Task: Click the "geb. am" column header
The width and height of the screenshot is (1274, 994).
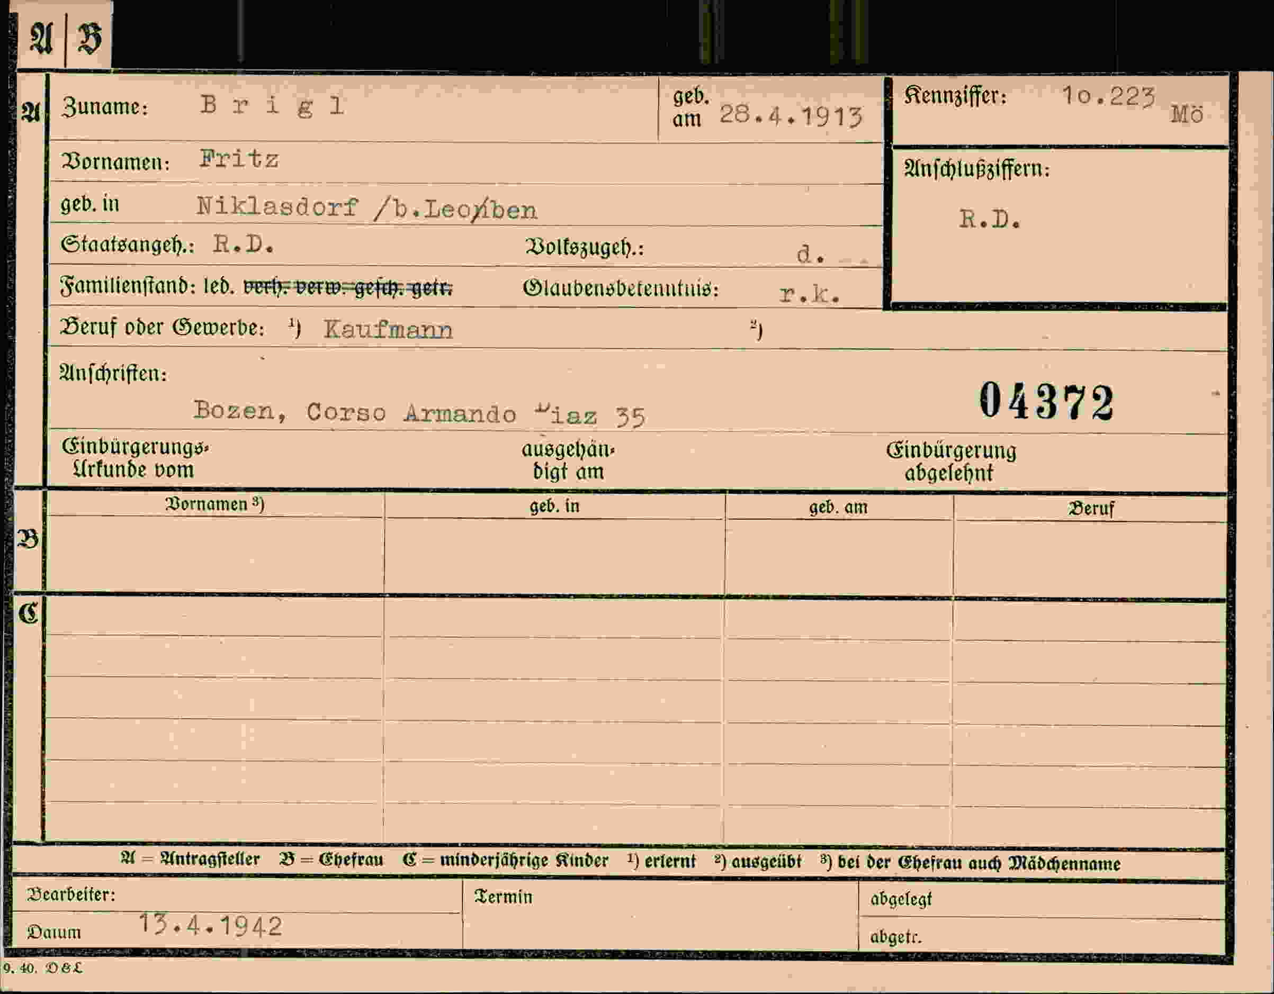Action: [838, 508]
